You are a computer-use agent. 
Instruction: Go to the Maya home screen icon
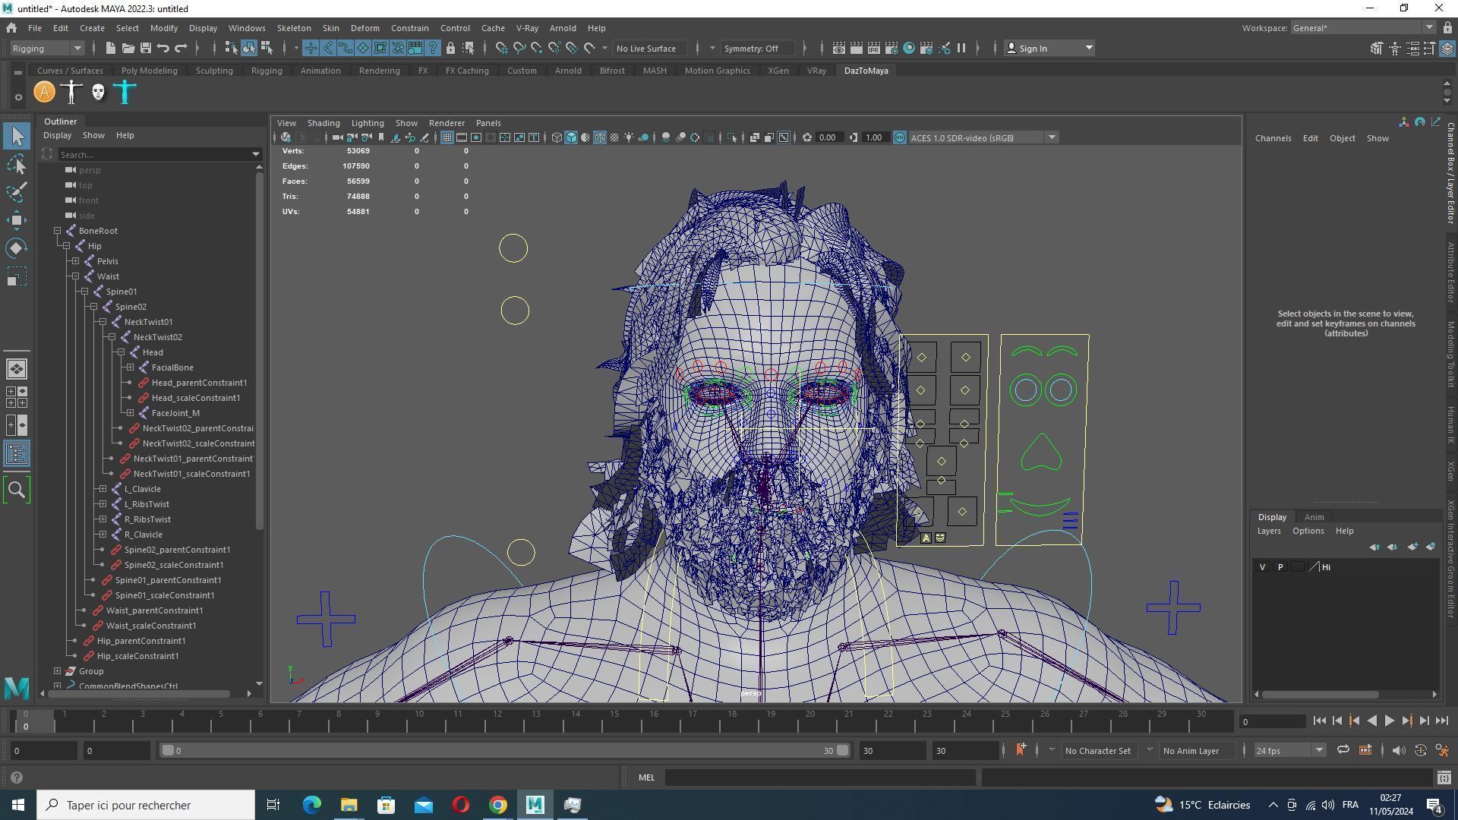coord(11,28)
